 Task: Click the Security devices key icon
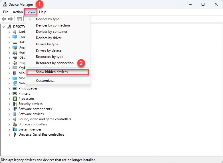click(15, 104)
